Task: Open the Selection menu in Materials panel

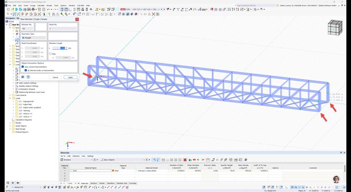Action: (76, 156)
